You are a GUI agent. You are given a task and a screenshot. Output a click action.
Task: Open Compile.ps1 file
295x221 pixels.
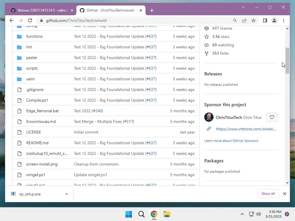coord(37,100)
